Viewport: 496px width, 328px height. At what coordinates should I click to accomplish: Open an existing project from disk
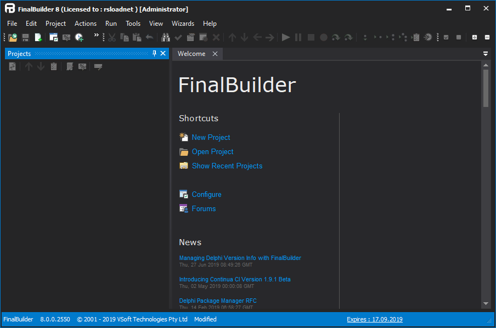click(x=12, y=37)
